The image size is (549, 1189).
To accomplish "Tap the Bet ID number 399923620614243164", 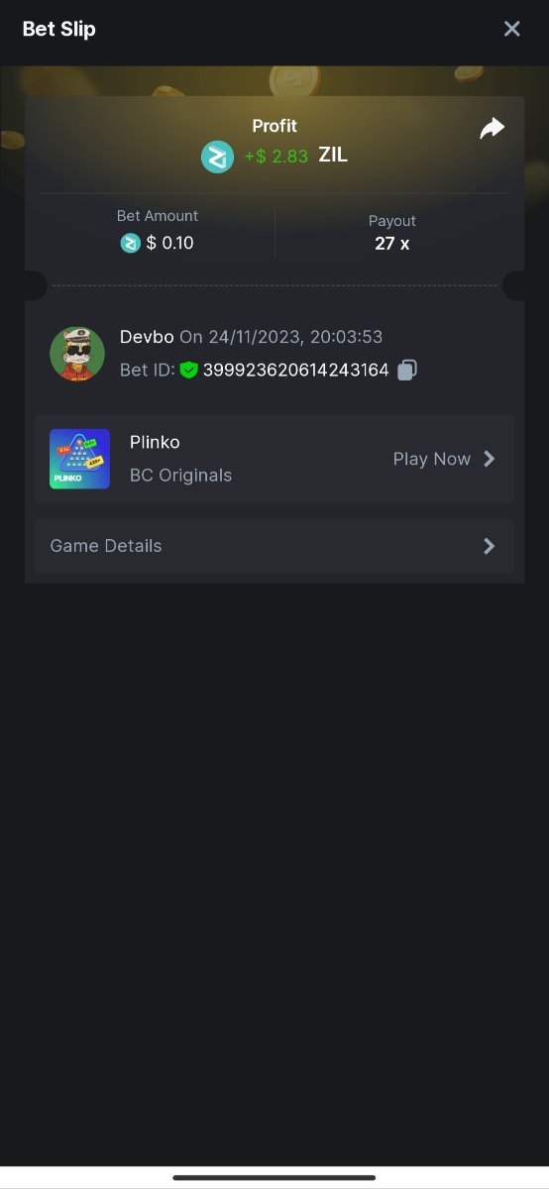I will point(295,370).
